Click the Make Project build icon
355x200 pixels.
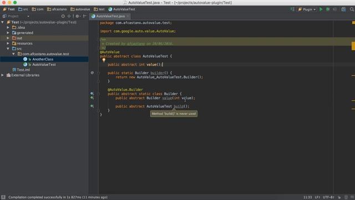292,9
